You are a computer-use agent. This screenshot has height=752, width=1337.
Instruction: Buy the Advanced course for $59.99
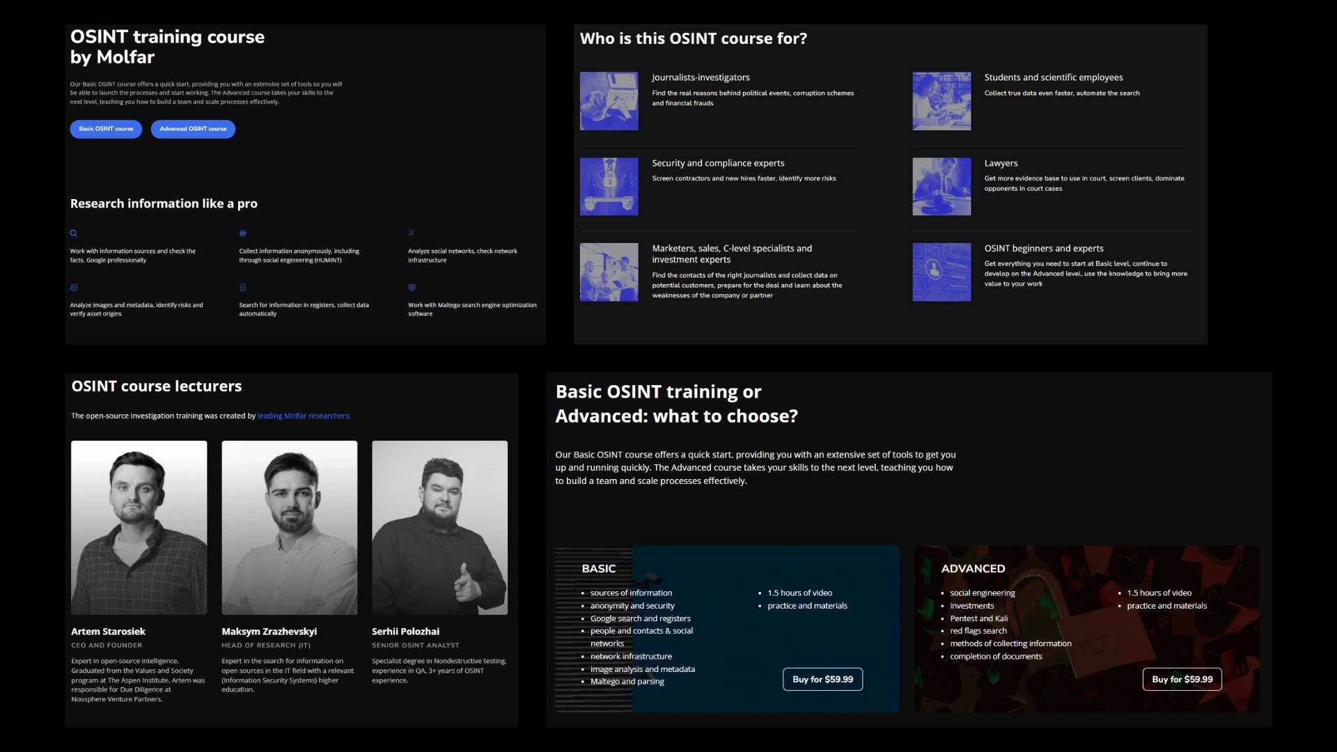coord(1182,680)
